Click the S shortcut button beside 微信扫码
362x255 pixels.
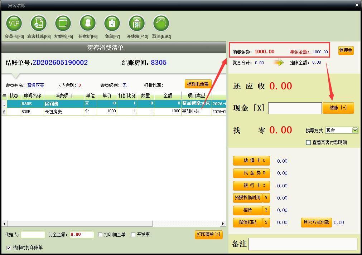pyautogui.click(x=266, y=222)
